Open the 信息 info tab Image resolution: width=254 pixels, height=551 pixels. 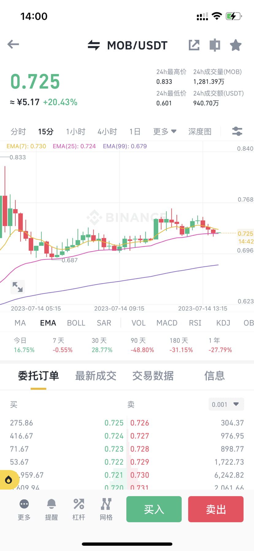tap(215, 376)
